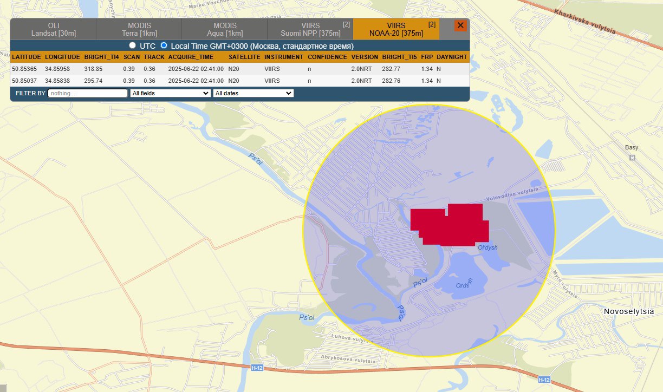This screenshot has width=663, height=392.
Task: Sort by the ACQUIRE_TIME column header
Action: [x=191, y=57]
